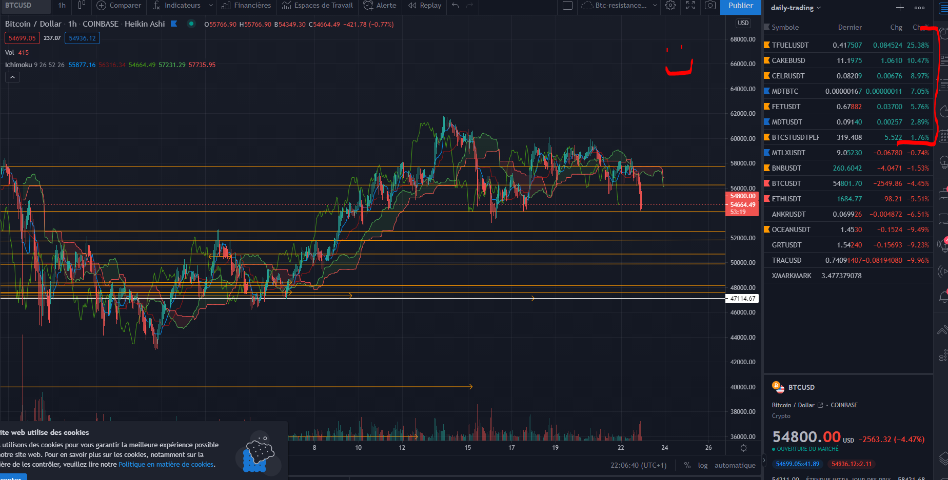Open the Politique en matière de cookies link

pyautogui.click(x=166, y=464)
